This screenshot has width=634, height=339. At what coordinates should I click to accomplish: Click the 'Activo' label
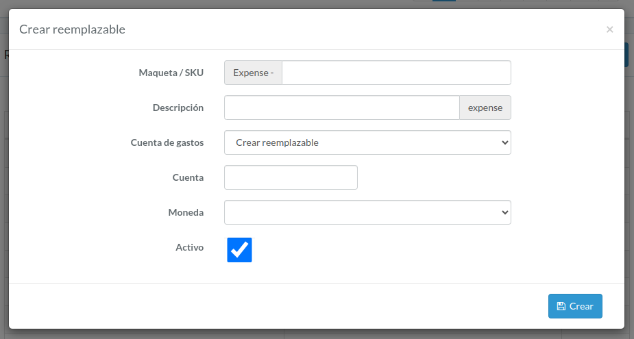point(189,247)
